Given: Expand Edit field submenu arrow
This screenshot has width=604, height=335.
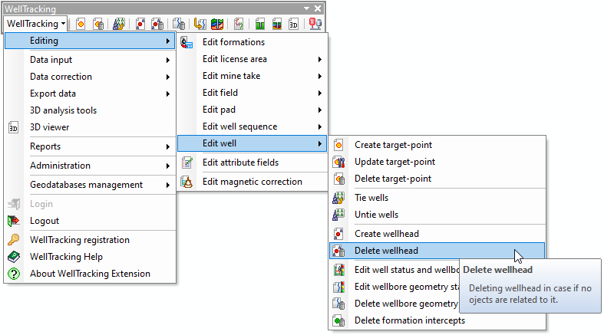Looking at the screenshot, I should click(x=320, y=93).
